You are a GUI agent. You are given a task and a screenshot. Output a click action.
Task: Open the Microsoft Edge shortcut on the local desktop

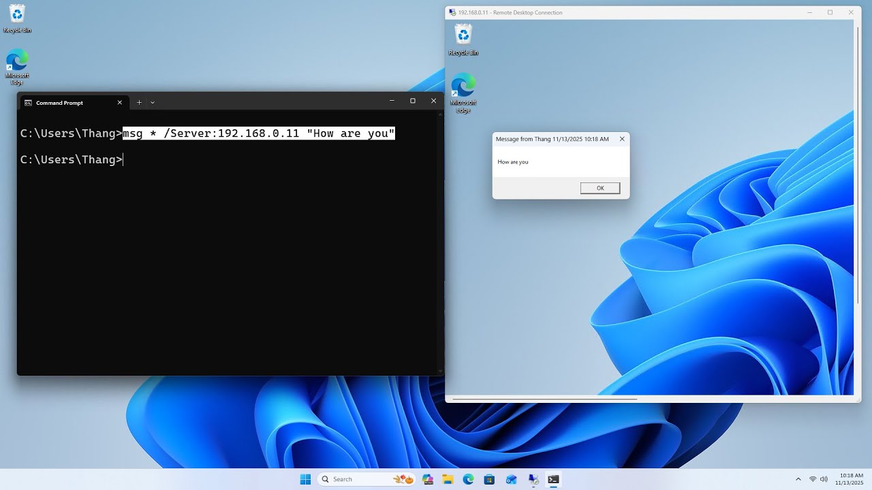pyautogui.click(x=17, y=67)
